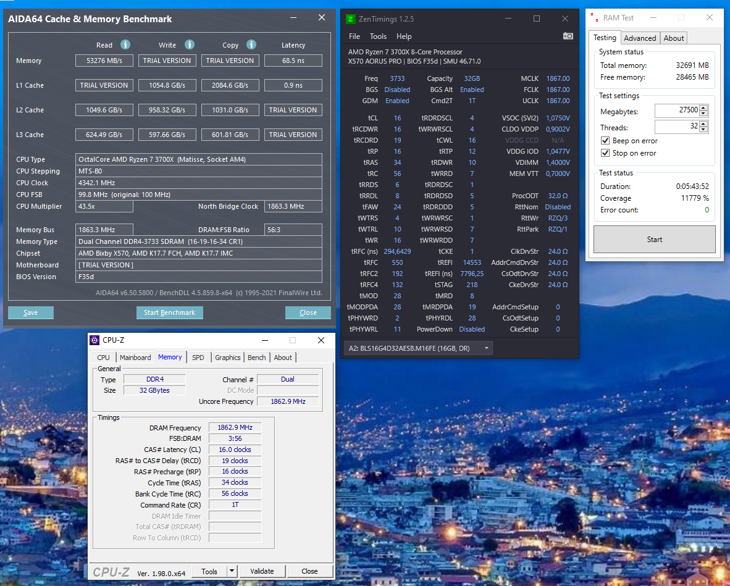730x586 pixels.
Task: Click the Copy info icon in AIDA64
Action: click(x=251, y=44)
